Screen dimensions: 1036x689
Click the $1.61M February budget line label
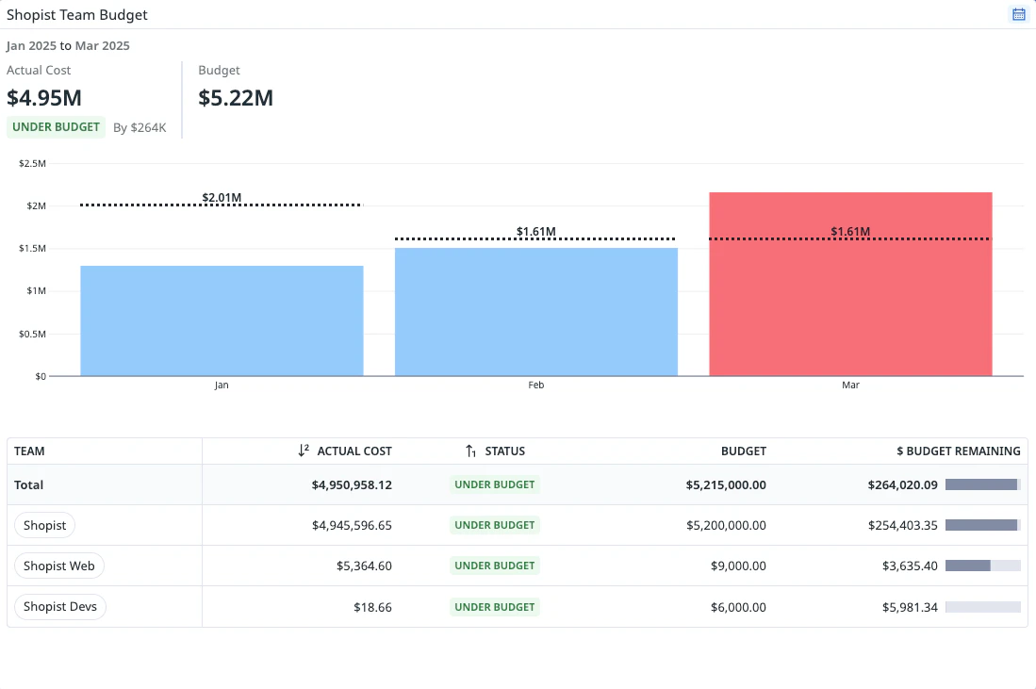535,231
